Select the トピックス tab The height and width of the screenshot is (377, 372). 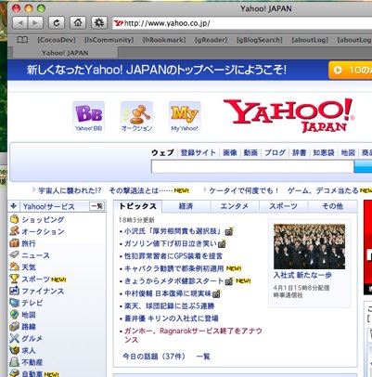coord(137,206)
